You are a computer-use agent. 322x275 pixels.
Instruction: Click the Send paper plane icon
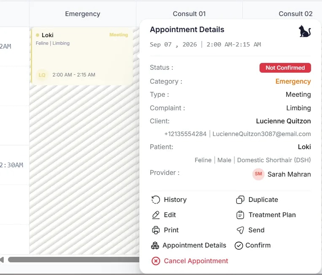tap(240, 230)
